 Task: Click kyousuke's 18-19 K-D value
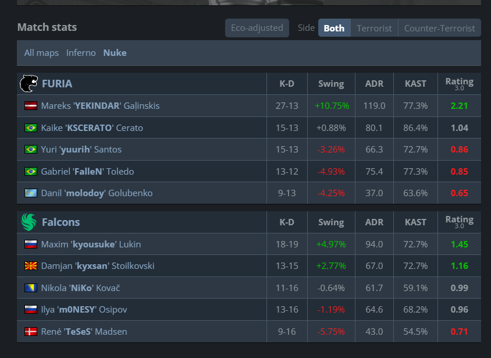tap(287, 244)
